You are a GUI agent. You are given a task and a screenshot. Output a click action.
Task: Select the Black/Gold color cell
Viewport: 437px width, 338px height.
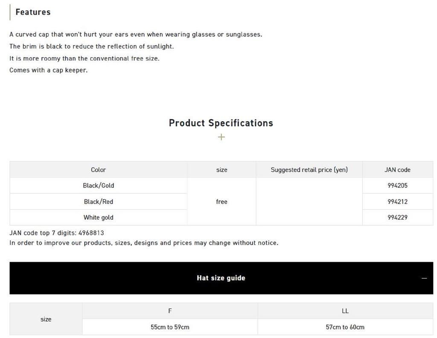tap(98, 186)
